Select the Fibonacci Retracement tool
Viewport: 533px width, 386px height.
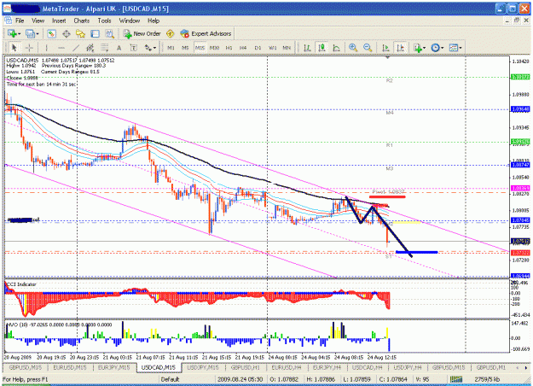click(105, 48)
